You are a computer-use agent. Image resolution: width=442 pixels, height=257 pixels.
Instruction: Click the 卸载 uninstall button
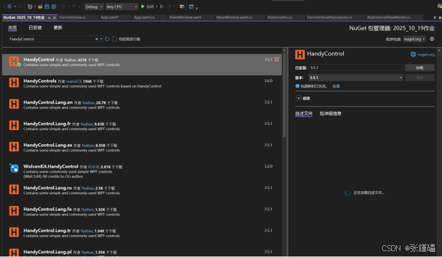(420, 68)
